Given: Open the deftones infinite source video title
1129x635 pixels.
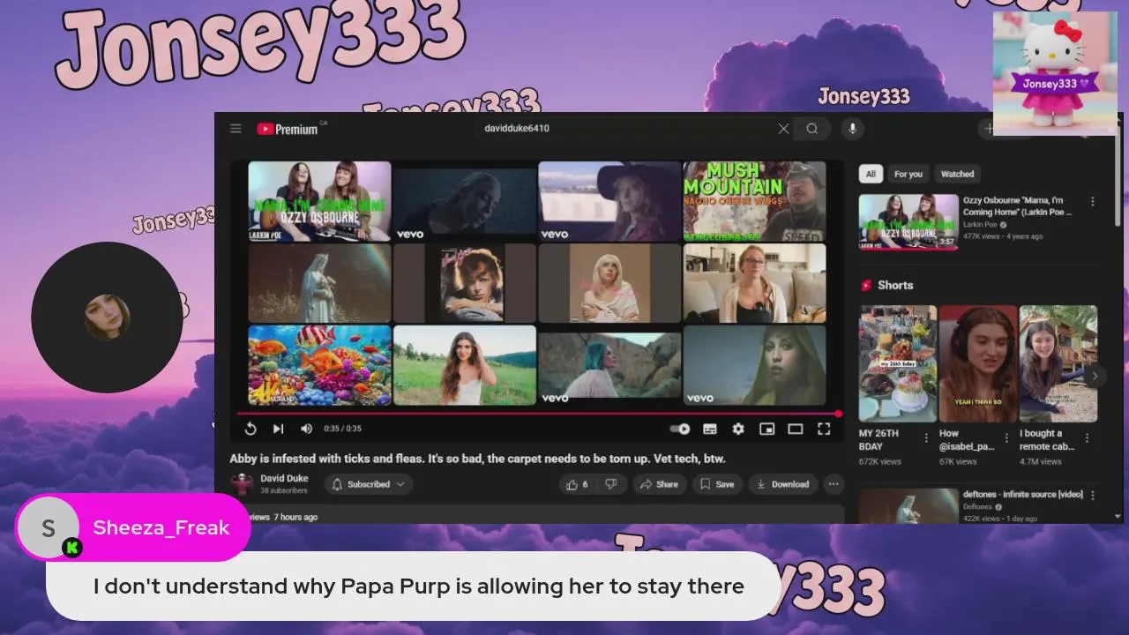Looking at the screenshot, I should click(x=1022, y=495).
